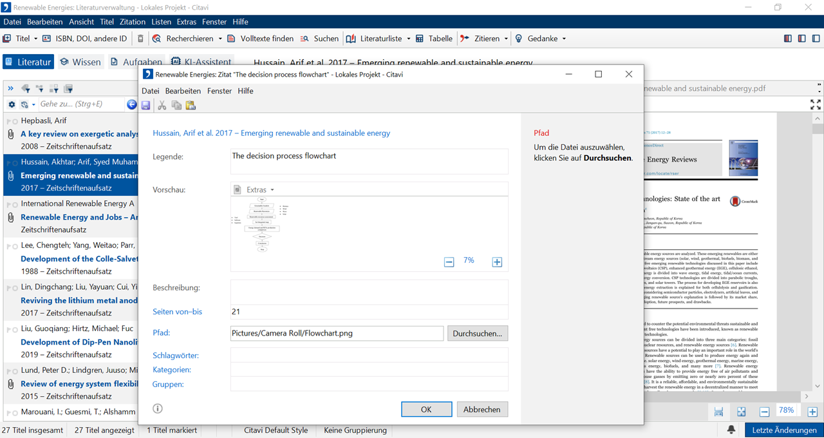Click the Durchsuchen... button
Image resolution: width=824 pixels, height=438 pixels.
(478, 333)
